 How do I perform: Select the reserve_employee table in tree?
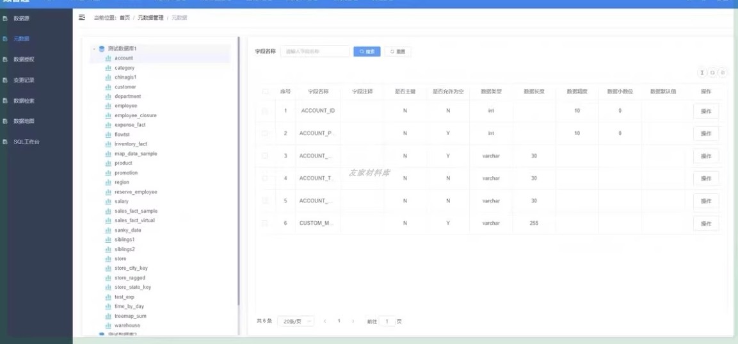[x=136, y=192]
